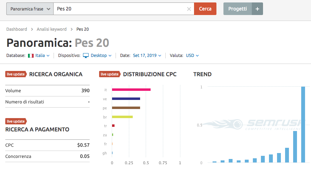Click the DISTRIBUZIONE CPC heading
Viewport: 311px width, 174px height.
[150, 74]
